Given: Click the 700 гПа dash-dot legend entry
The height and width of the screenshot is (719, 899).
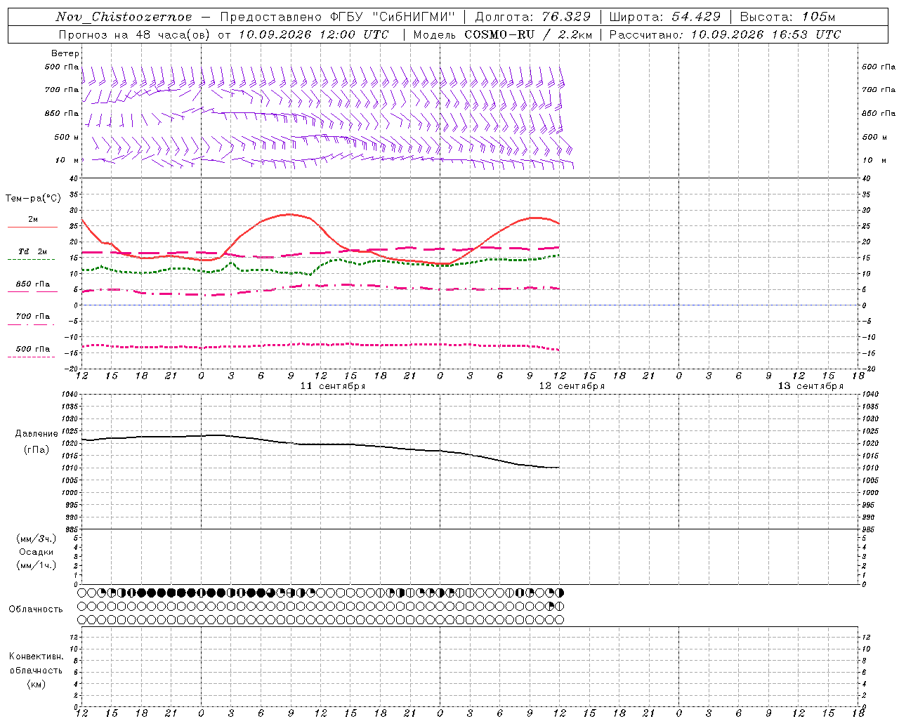Looking at the screenshot, I should click(32, 319).
